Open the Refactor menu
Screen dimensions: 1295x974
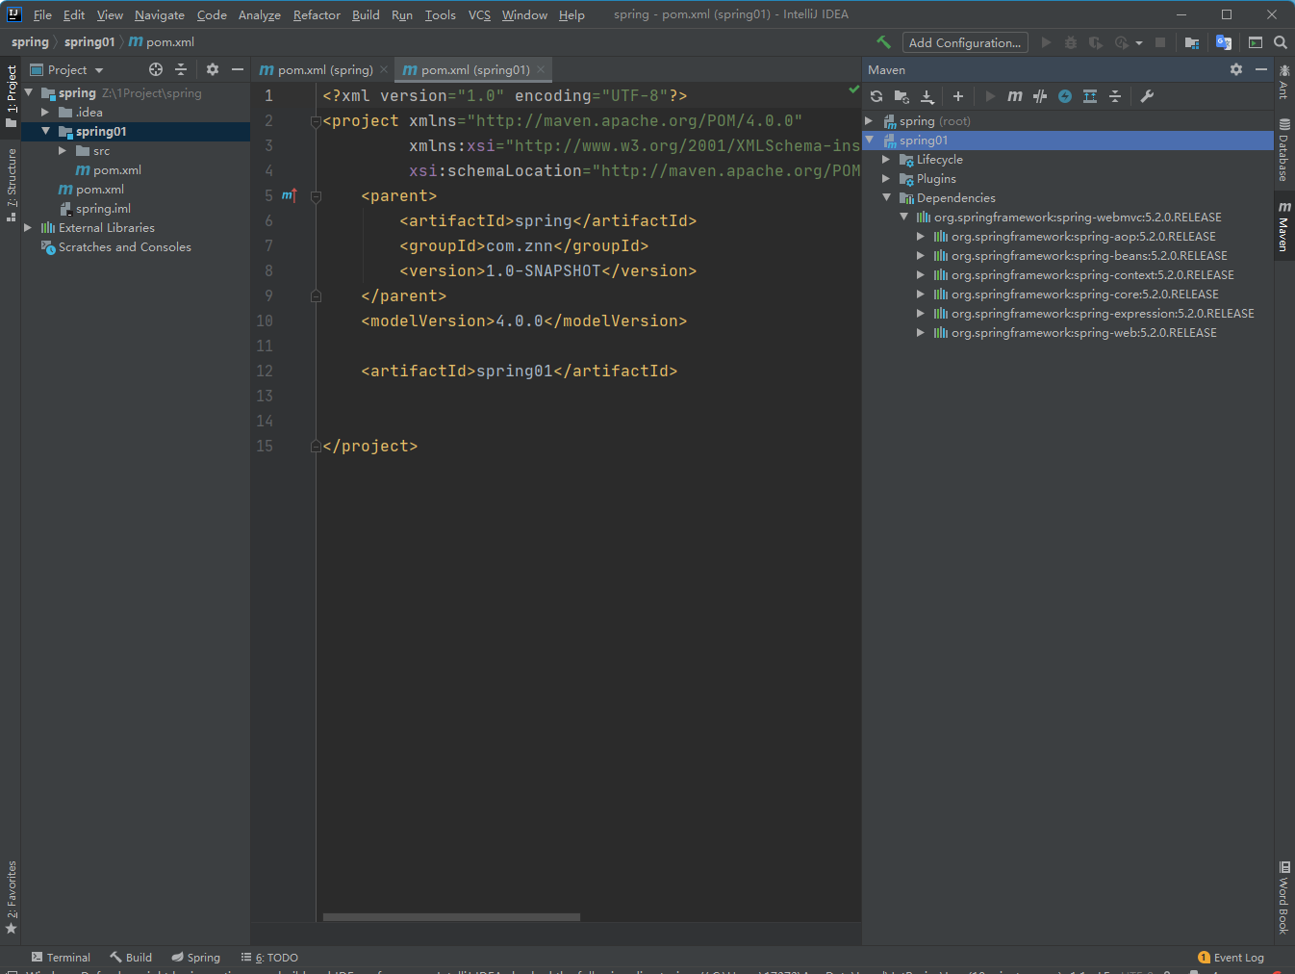pos(317,14)
